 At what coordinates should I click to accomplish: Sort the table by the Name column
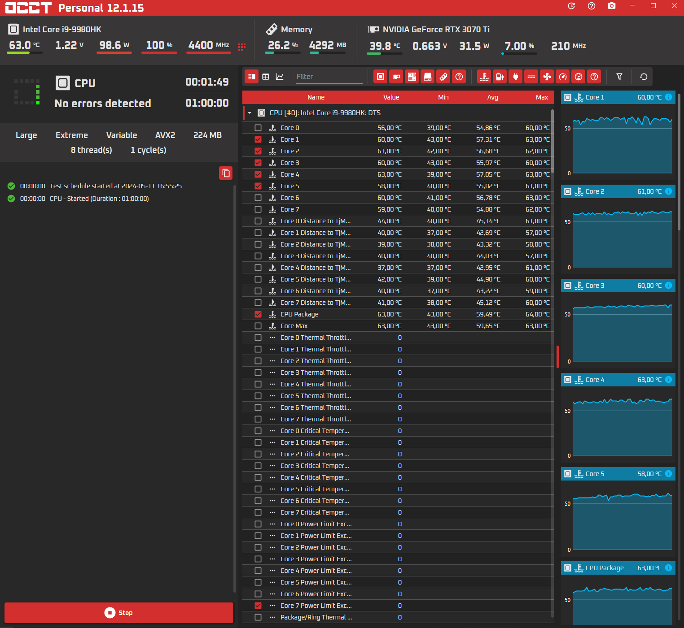(316, 97)
